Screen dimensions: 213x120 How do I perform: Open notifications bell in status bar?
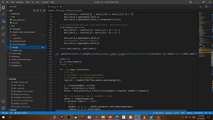(x=210, y=113)
